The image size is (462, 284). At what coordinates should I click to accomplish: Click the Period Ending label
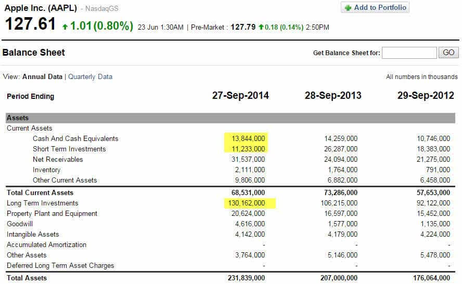(30, 96)
